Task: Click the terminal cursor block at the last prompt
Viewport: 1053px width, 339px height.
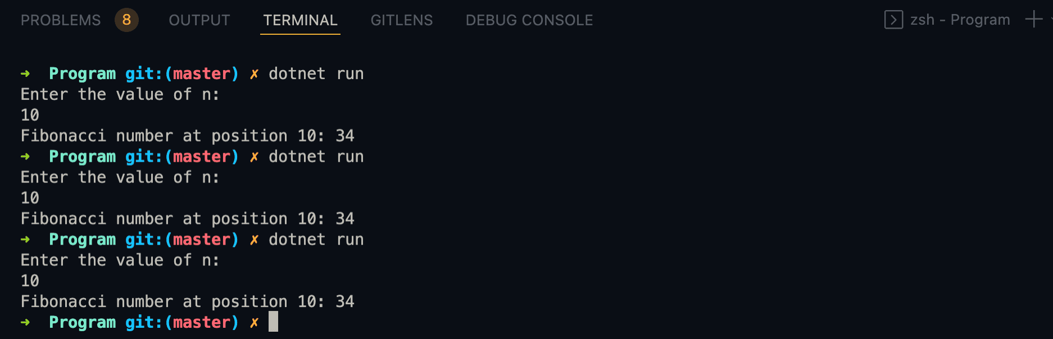Action: 273,322
